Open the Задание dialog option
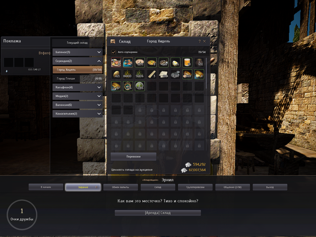 (x=83, y=187)
